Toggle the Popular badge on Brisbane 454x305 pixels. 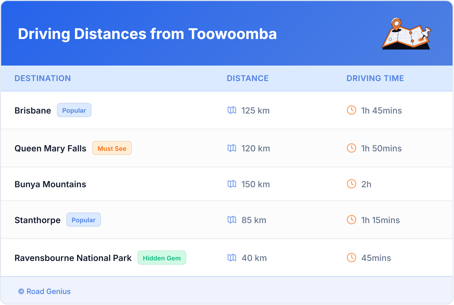coord(74,110)
